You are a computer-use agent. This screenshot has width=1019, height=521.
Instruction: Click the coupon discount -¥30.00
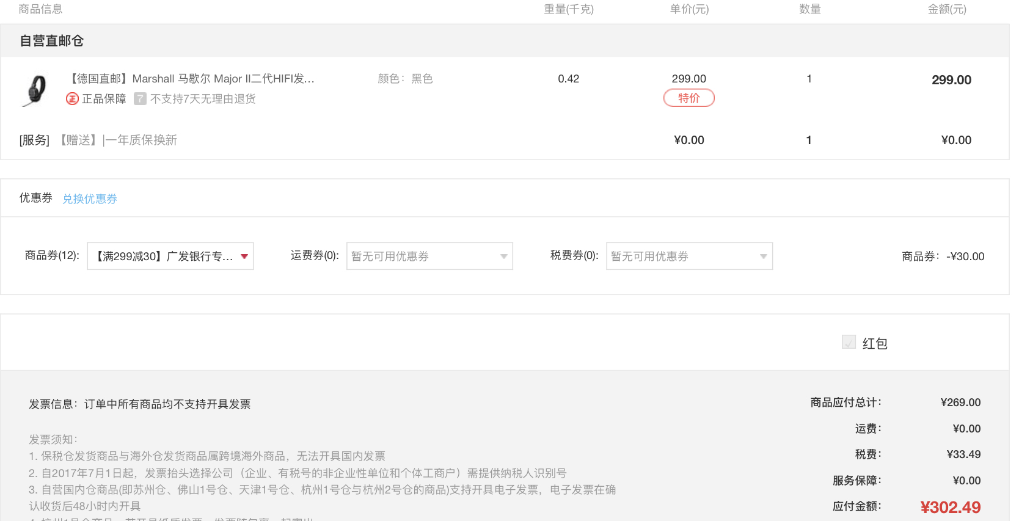(965, 257)
